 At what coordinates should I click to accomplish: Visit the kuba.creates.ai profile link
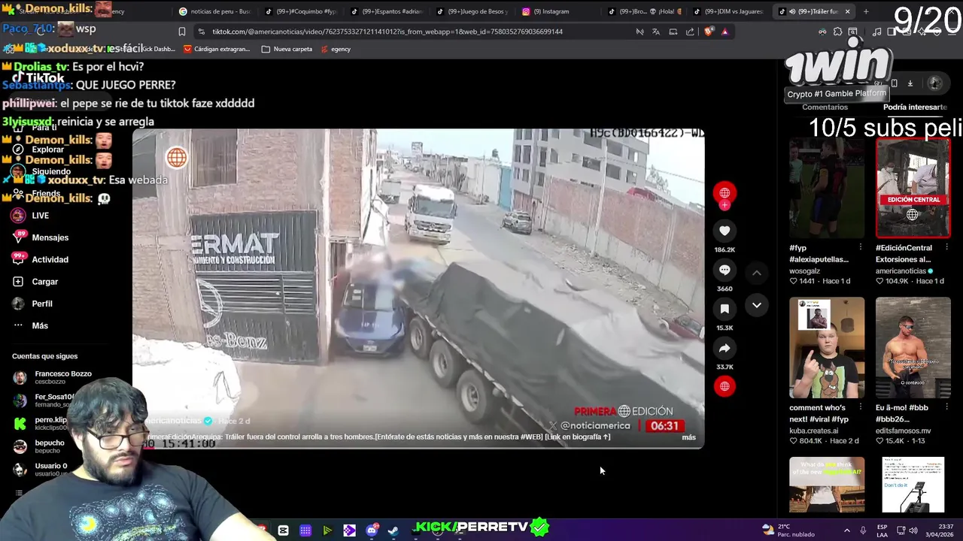click(813, 431)
